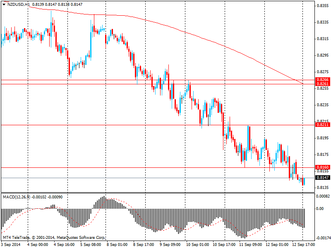Select the MACD(12,26,9) indicator label

pos(16,197)
